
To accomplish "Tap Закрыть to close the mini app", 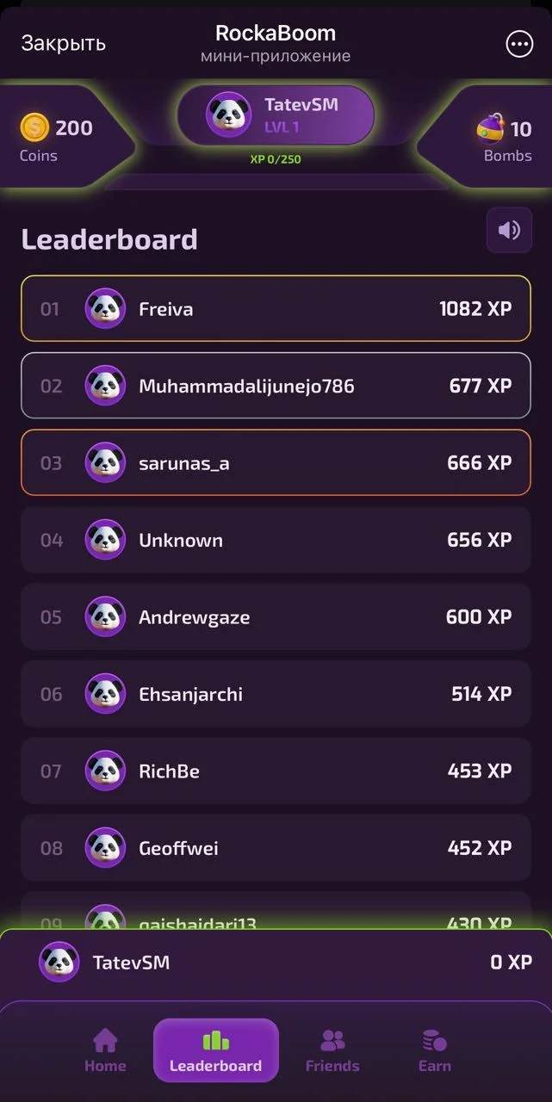I will point(64,43).
